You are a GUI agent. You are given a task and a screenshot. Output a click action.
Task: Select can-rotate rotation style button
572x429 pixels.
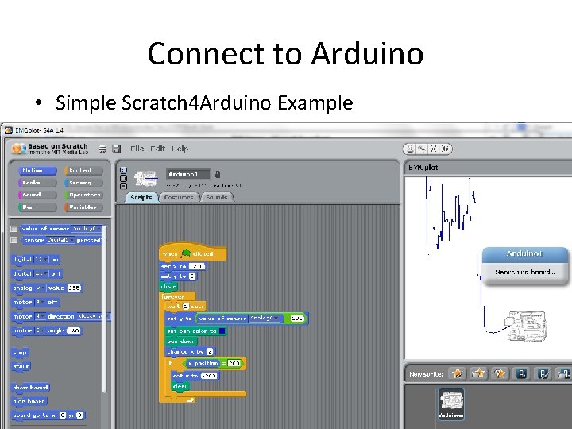point(123,170)
